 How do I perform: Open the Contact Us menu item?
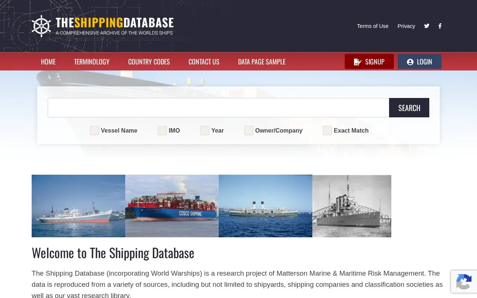(x=204, y=62)
